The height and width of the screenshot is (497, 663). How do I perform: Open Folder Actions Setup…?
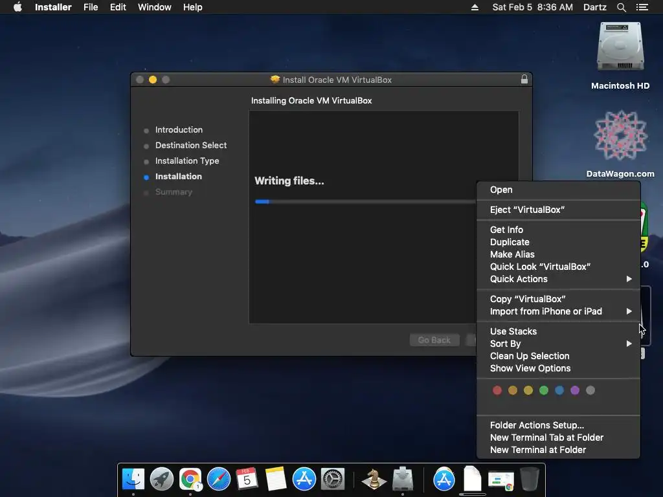pyautogui.click(x=558, y=425)
